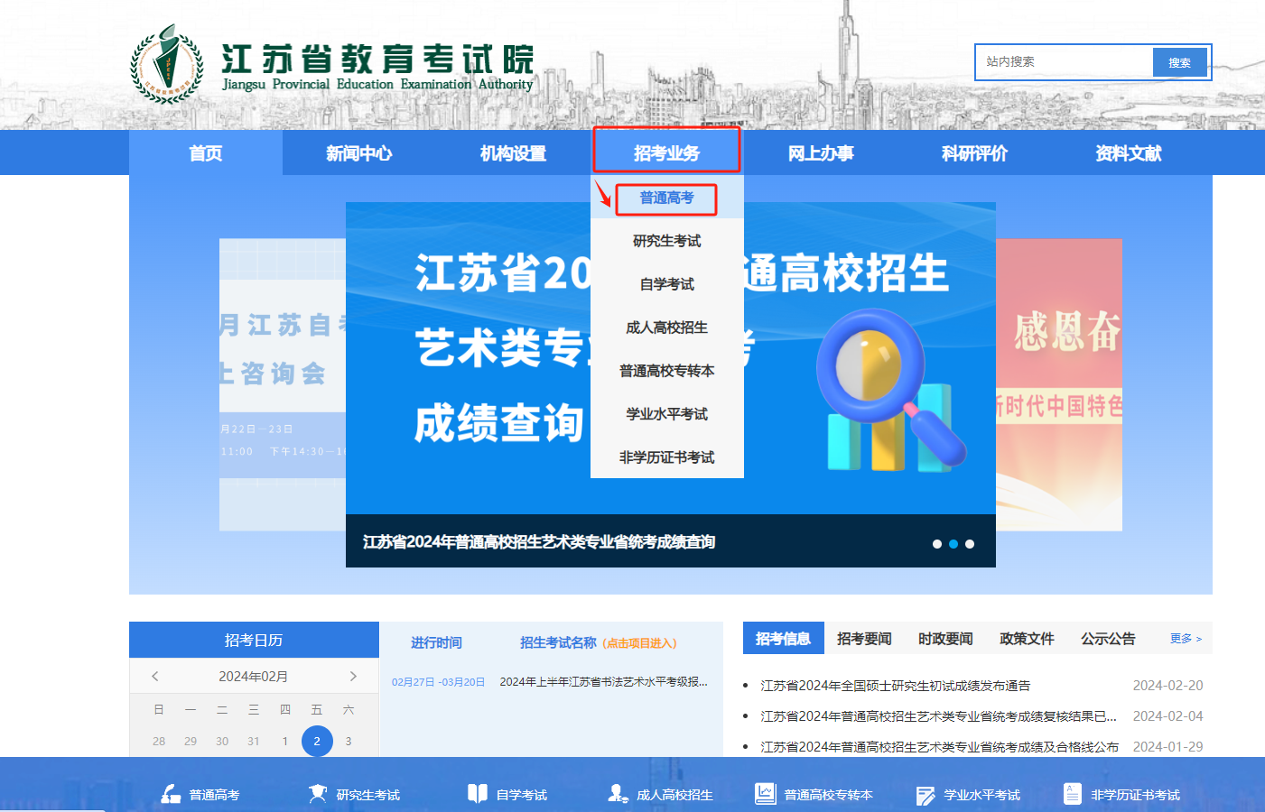Open 资料文献 navigation menu
The height and width of the screenshot is (812, 1265).
(1128, 152)
